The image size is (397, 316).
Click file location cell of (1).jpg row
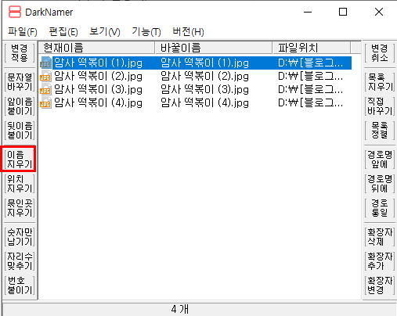click(x=310, y=63)
